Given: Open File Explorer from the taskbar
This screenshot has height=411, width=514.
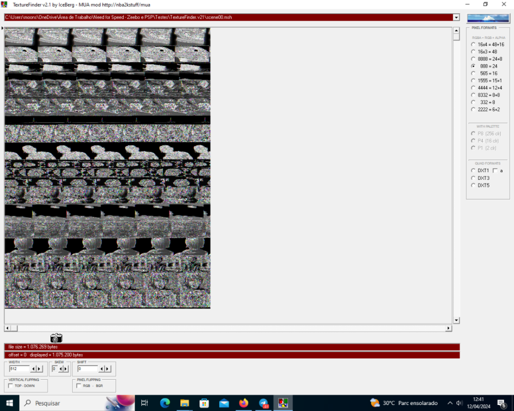Looking at the screenshot, I should (x=185, y=403).
